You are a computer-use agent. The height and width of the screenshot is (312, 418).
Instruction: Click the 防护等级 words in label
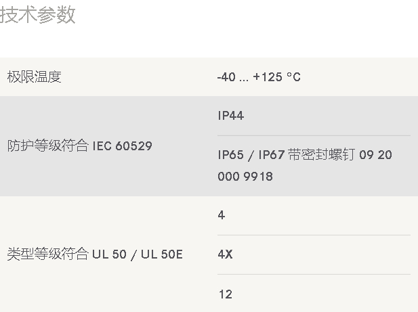(34, 146)
